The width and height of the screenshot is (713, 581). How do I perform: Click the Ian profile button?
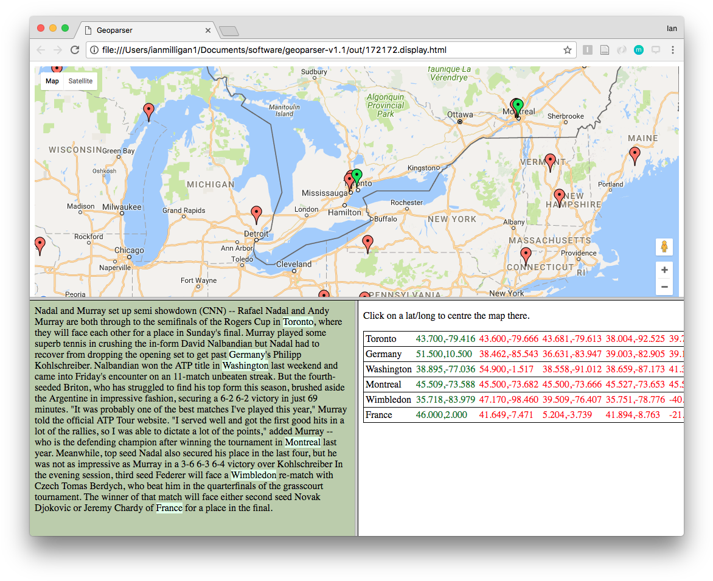click(672, 29)
